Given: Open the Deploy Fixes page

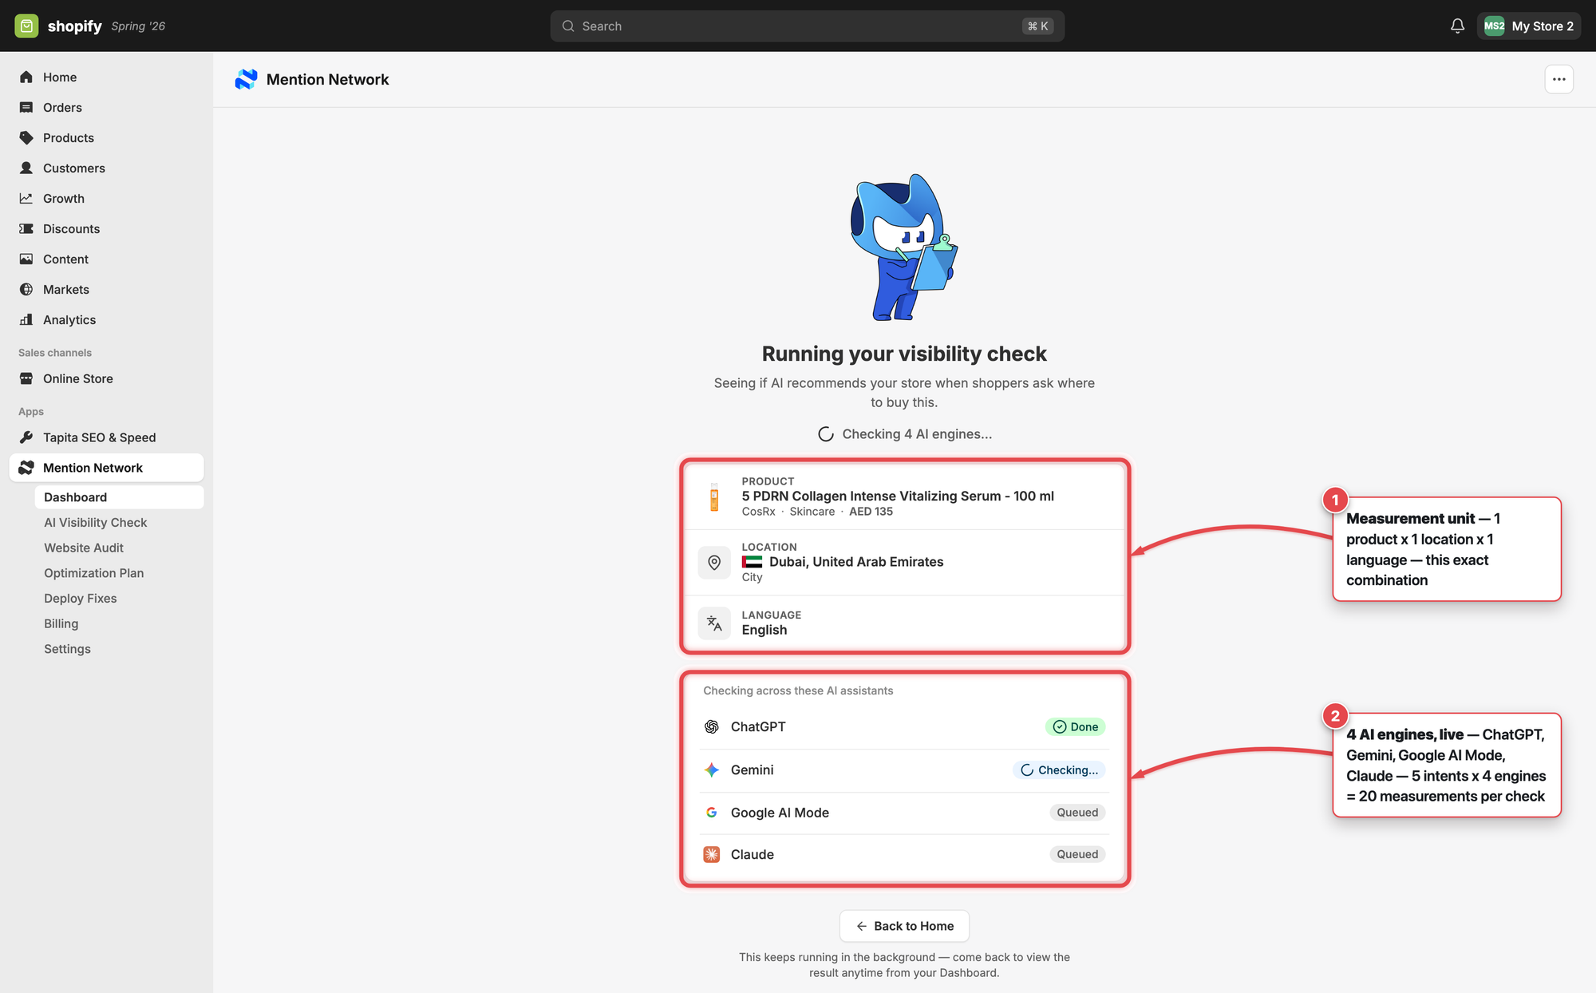Looking at the screenshot, I should 81,599.
